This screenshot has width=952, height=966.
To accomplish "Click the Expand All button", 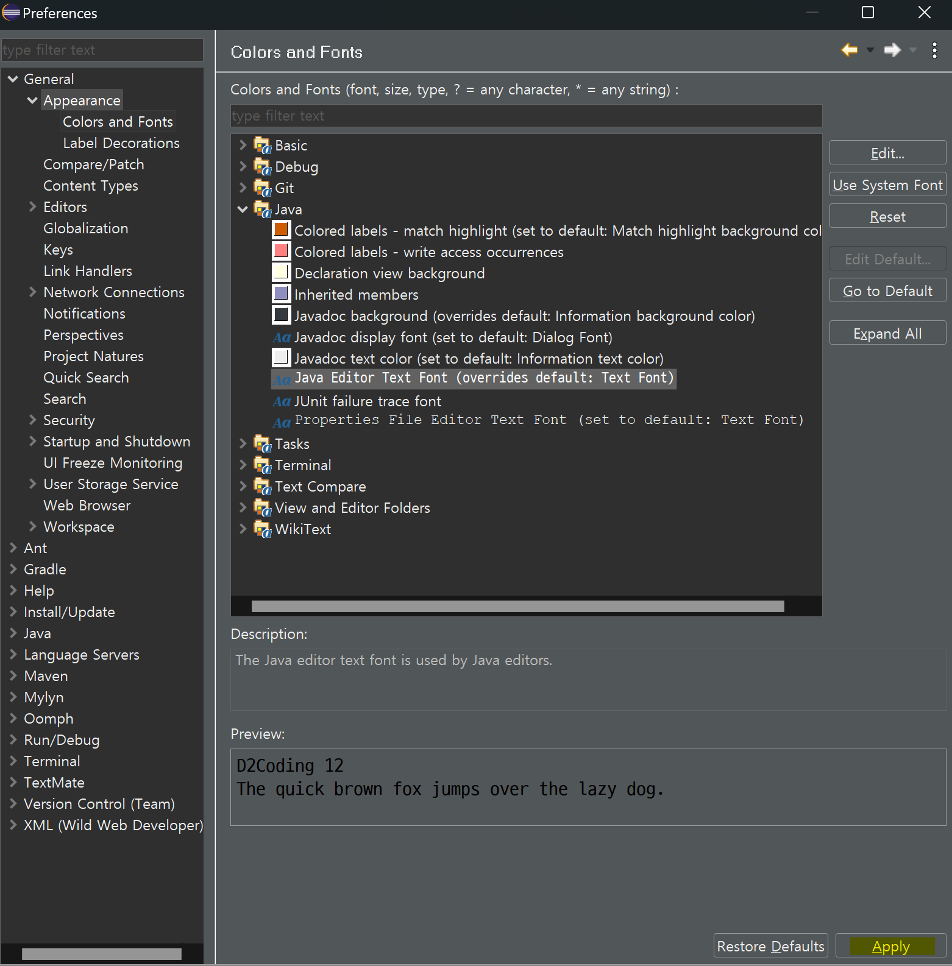I will tap(887, 333).
